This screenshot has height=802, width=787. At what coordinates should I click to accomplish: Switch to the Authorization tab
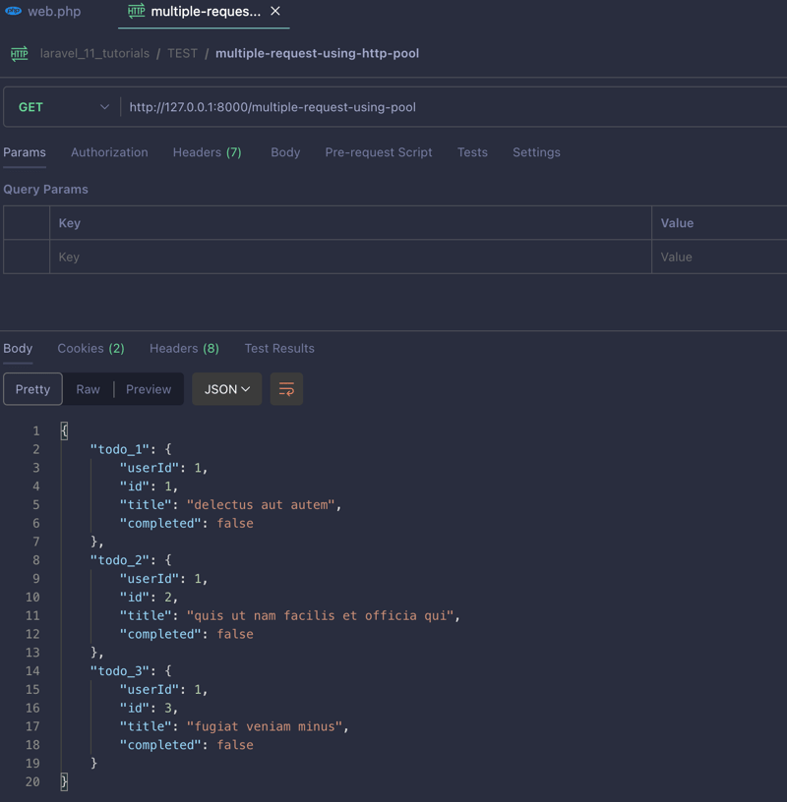point(108,152)
